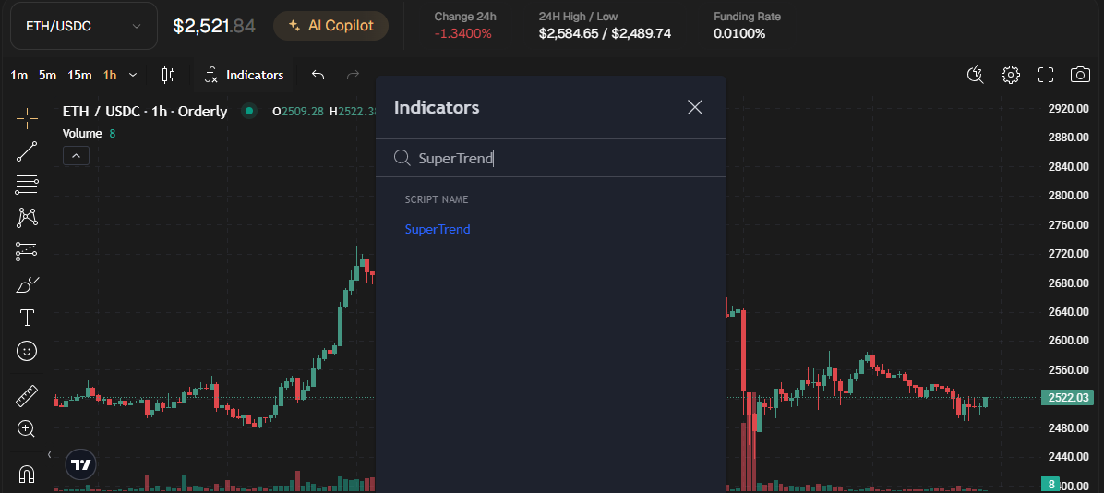This screenshot has width=1104, height=493.
Task: Open the AI Copilot assistant
Action: tap(330, 26)
